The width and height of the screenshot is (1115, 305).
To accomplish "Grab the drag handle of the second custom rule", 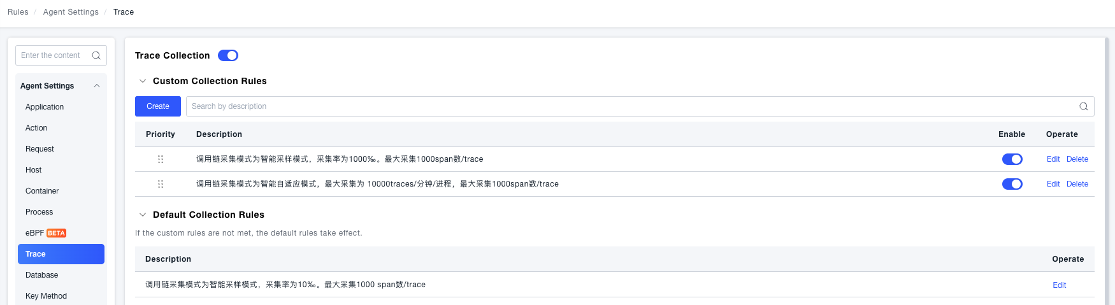I will coord(161,184).
